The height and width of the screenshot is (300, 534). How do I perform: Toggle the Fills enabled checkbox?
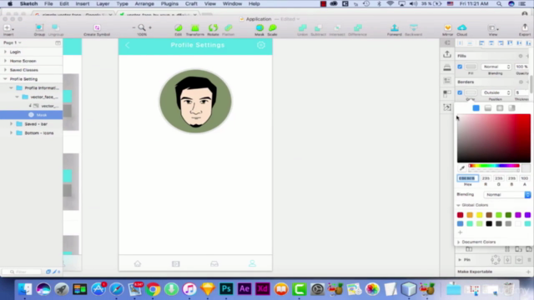(460, 67)
